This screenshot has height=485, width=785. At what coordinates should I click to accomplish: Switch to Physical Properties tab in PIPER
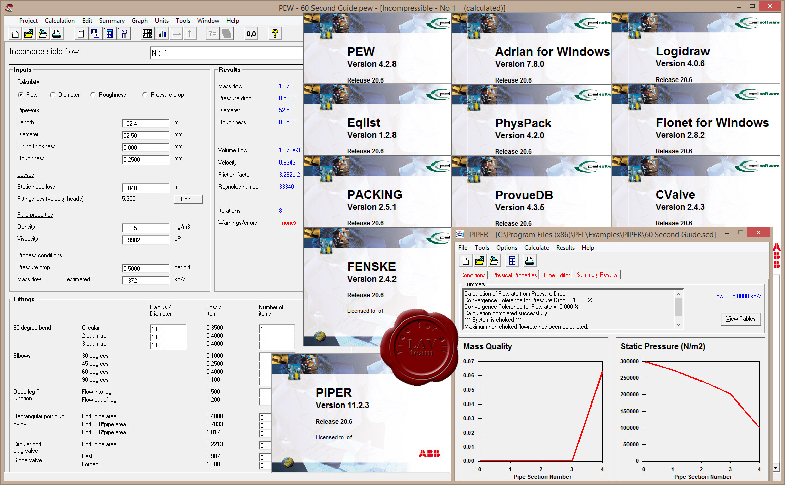pyautogui.click(x=514, y=275)
